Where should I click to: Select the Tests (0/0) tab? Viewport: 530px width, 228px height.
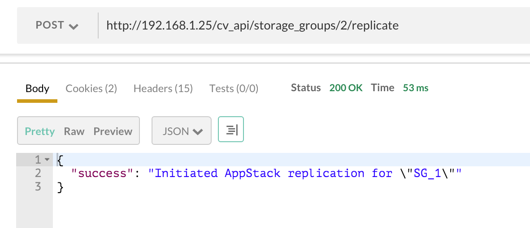tap(234, 89)
